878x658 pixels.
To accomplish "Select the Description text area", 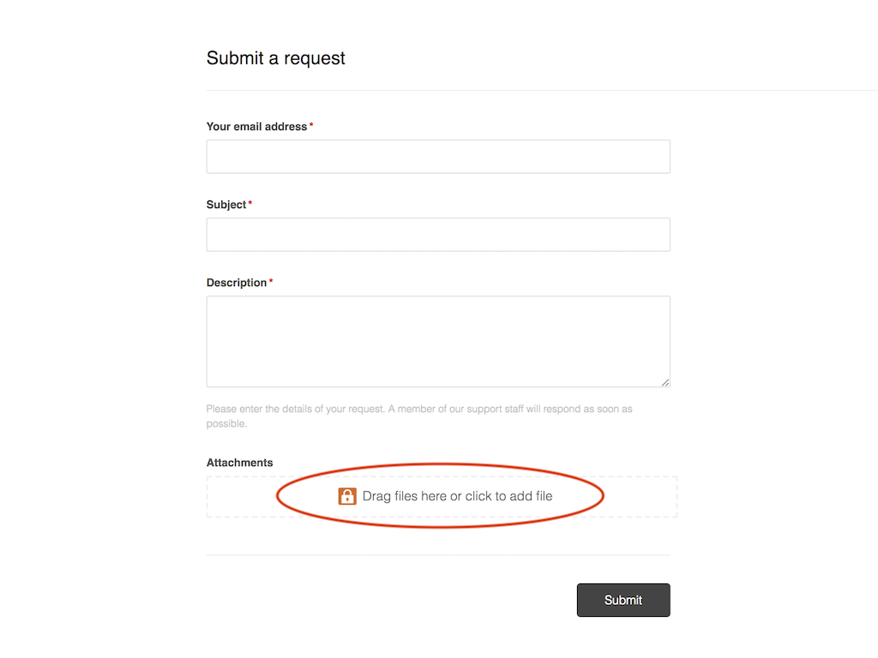I will click(x=438, y=341).
